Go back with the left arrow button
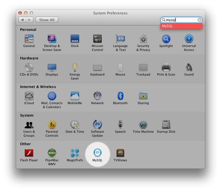 point(22,20)
